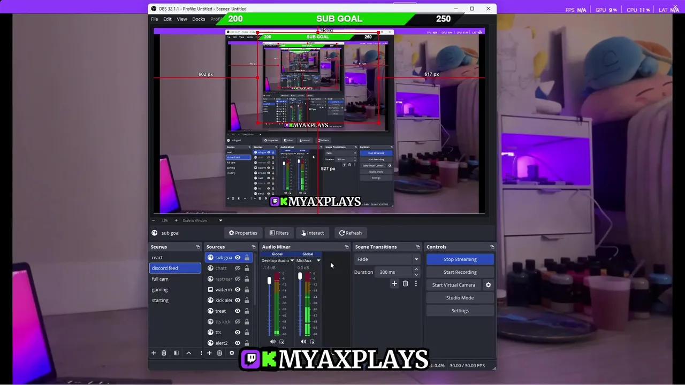The width and height of the screenshot is (685, 385).
Task: Select the gaming scene
Action: click(175, 290)
